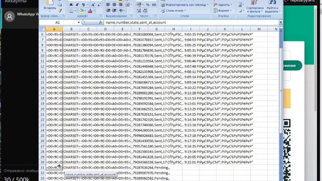Open Форматировать как таблицу dropdown
This screenshot has height=181, width=322.
pyautogui.click(x=185, y=5)
